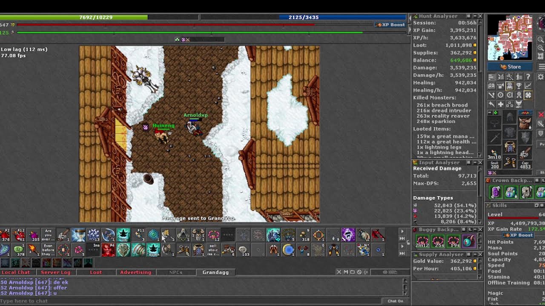Viewport: 545px width, 306px height.
Task: Click the Store button
Action: pos(510,67)
